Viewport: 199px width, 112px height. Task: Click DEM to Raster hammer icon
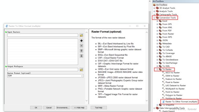(x=163, y=76)
